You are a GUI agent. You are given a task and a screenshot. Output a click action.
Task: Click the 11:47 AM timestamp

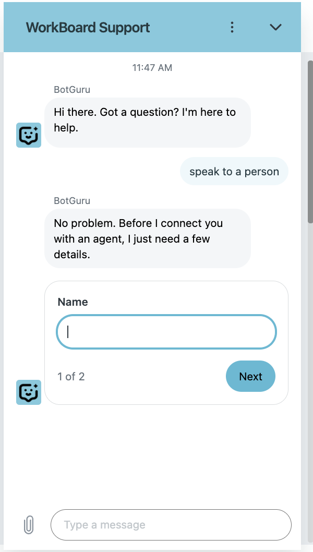(x=152, y=68)
